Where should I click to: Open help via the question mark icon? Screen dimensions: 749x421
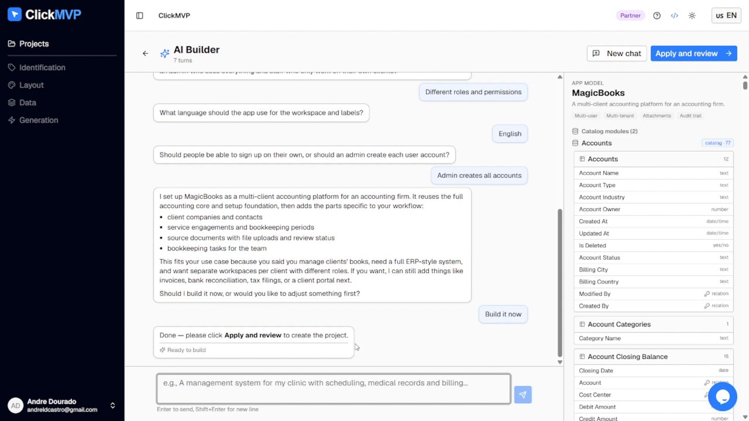click(657, 16)
